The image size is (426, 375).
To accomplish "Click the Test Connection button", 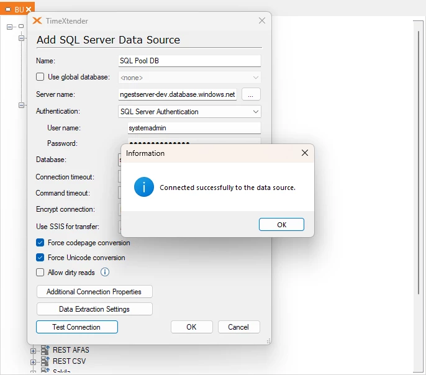I will point(76,327).
